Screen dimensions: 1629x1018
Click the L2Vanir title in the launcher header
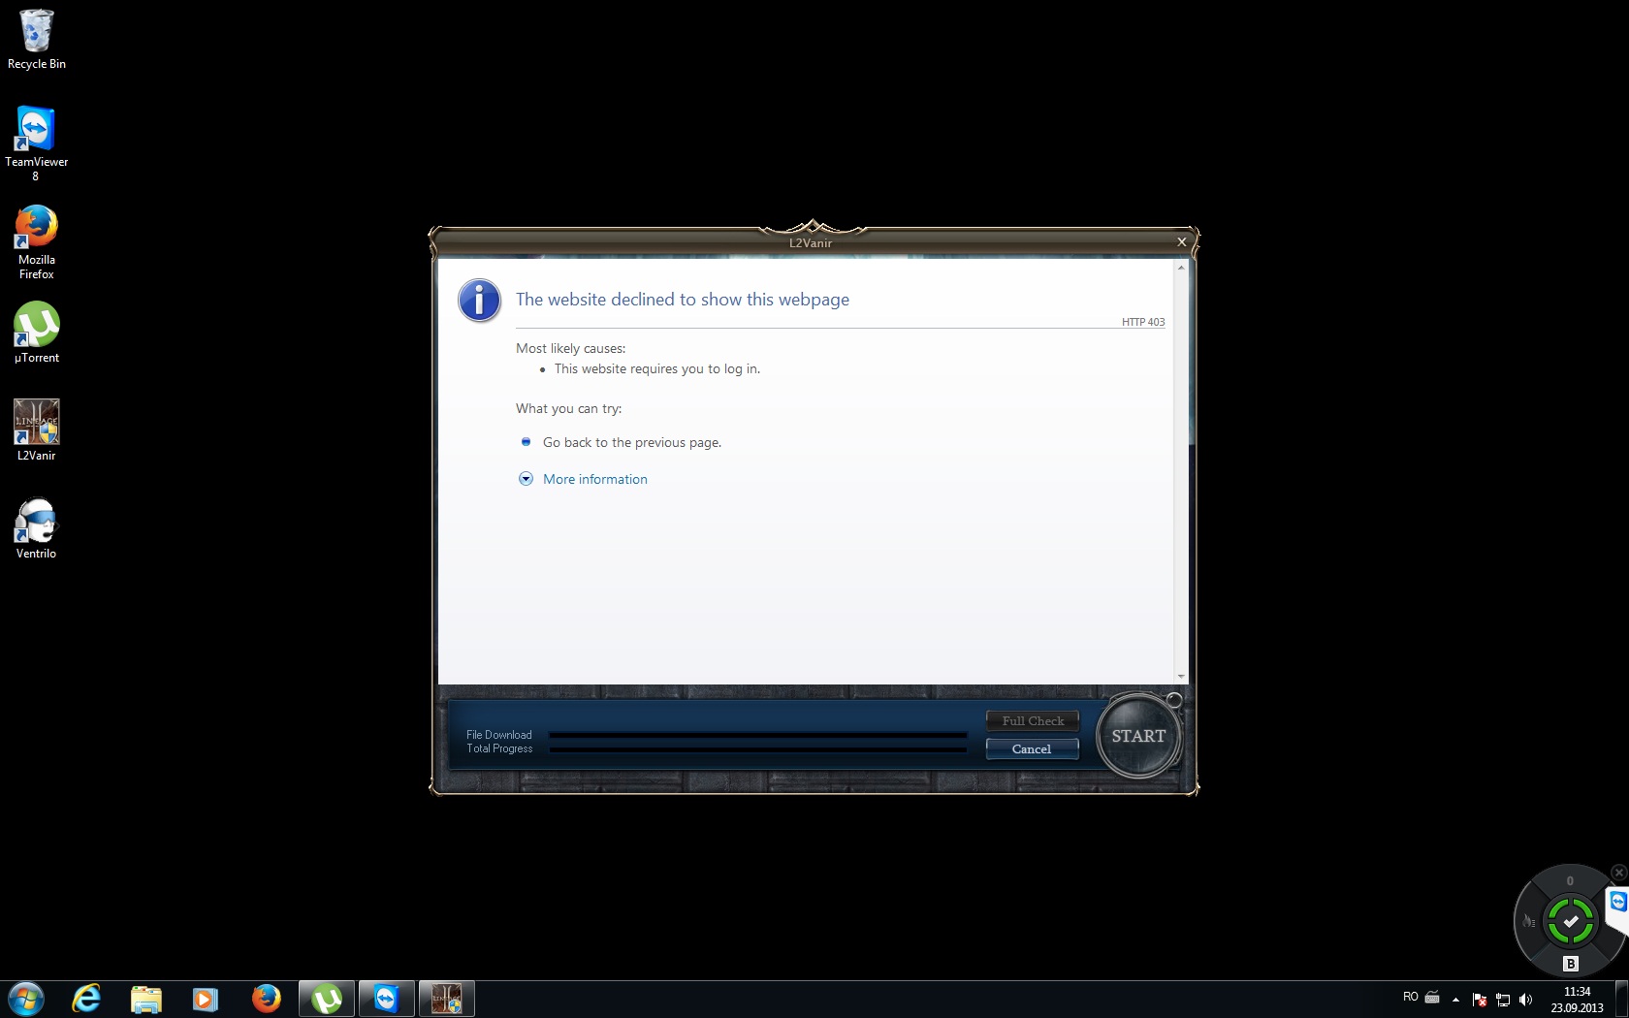click(811, 243)
